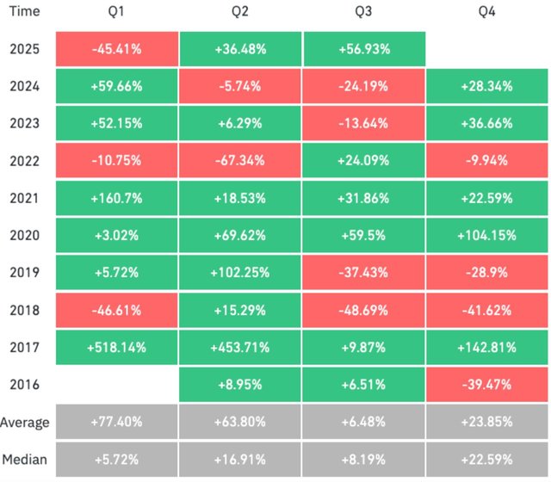Click the 2022 year row label
Viewport: 551px width, 482px height.
tap(23, 160)
